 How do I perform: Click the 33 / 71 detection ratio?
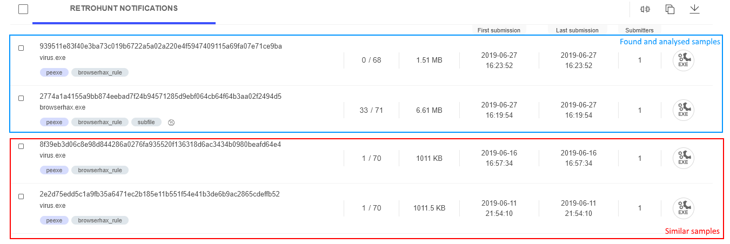click(x=371, y=110)
